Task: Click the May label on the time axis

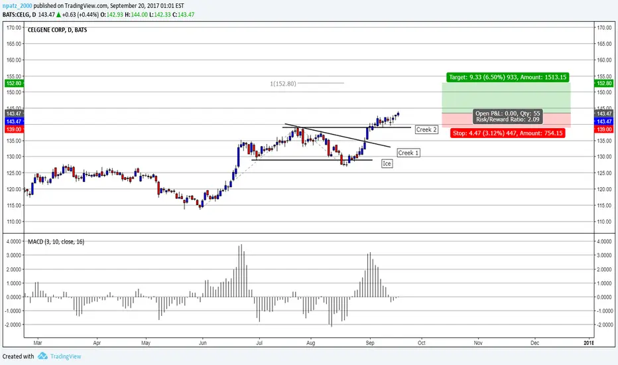Action: tap(146, 343)
